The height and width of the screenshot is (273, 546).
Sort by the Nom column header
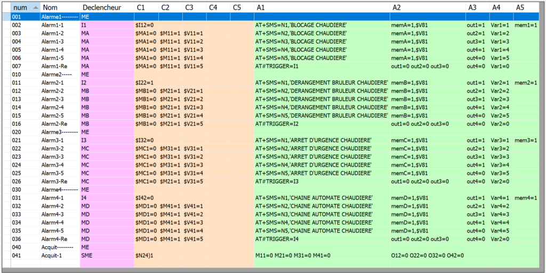tap(50, 7)
